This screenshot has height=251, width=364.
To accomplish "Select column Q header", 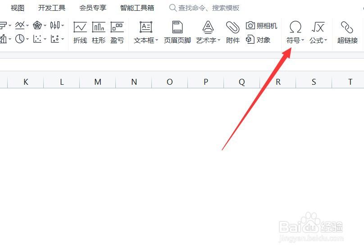I will tap(241, 82).
